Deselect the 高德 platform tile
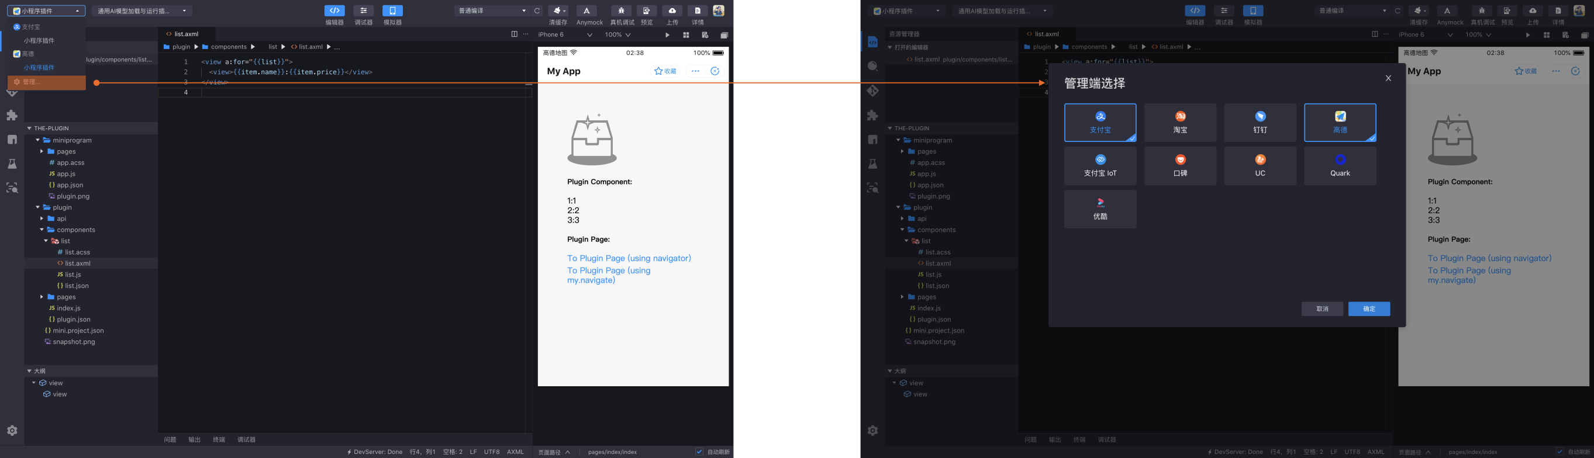1594x458 pixels. [1340, 122]
